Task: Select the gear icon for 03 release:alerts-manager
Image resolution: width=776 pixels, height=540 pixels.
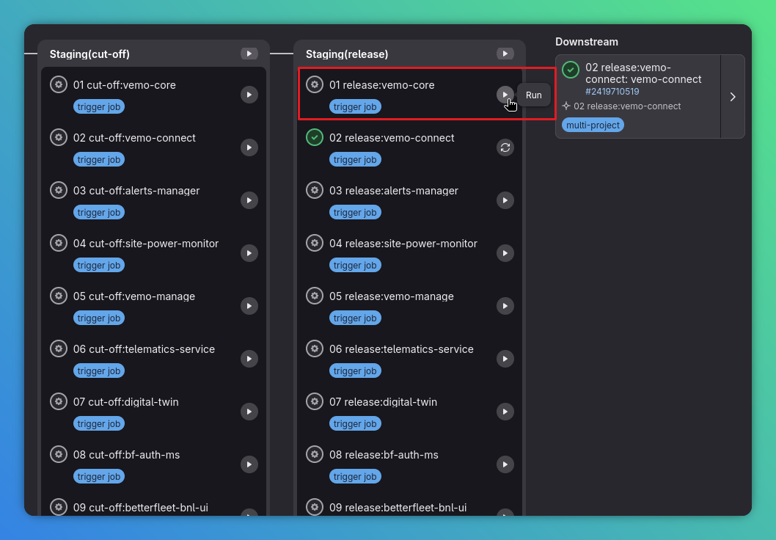Action: coord(315,190)
